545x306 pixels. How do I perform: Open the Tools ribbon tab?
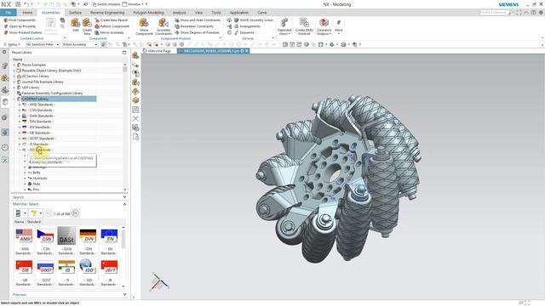click(215, 13)
